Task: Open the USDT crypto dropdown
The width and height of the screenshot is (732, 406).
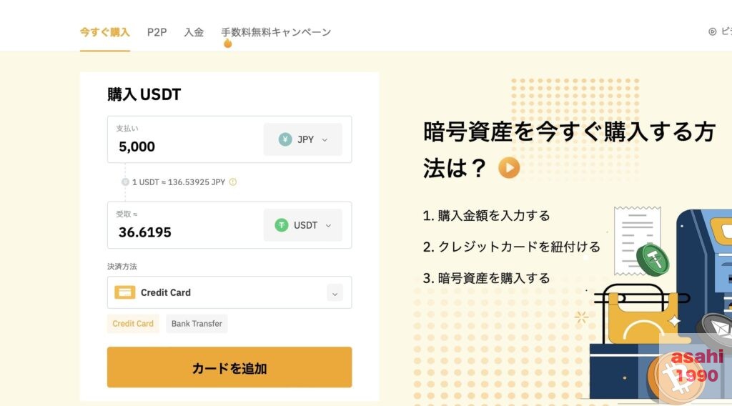Action: coord(303,225)
